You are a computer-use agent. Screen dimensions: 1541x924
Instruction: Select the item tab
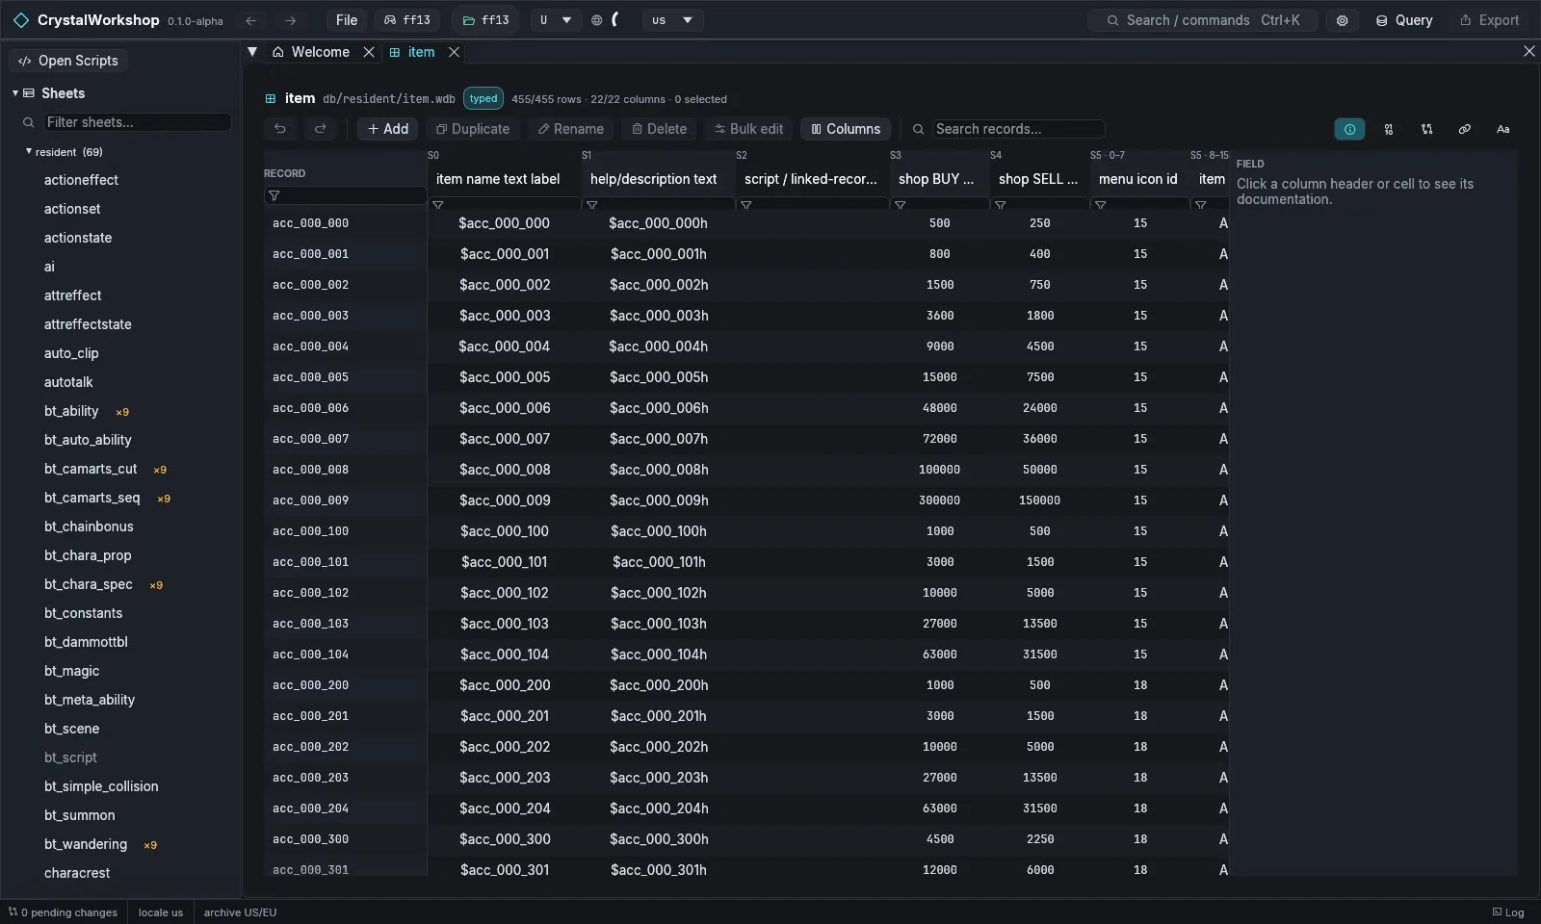pos(412,52)
